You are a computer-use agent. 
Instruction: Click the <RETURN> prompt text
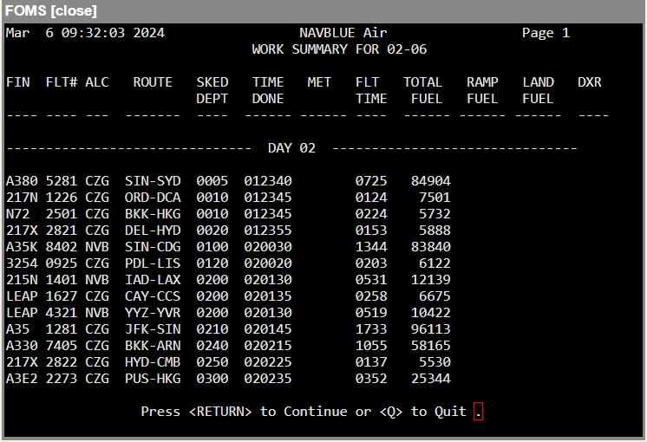pos(220,412)
